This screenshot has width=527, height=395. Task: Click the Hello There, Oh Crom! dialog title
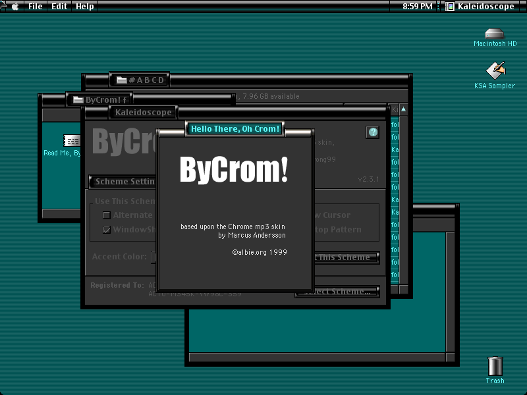235,129
